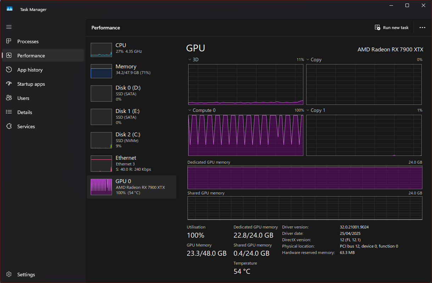This screenshot has width=432, height=283.
Task: Minimize the Task Manager window
Action: point(391,5)
